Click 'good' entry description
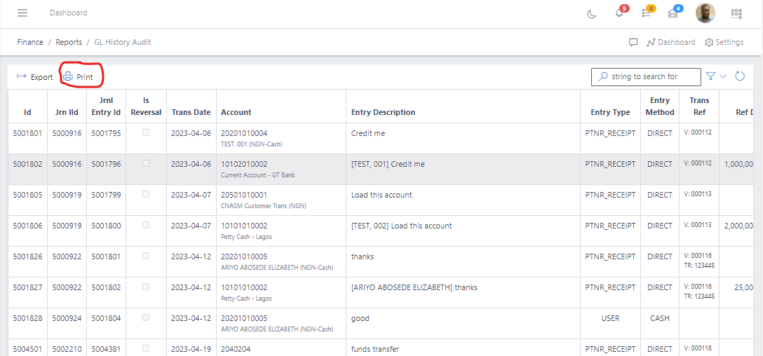This screenshot has height=356, width=763. click(360, 319)
